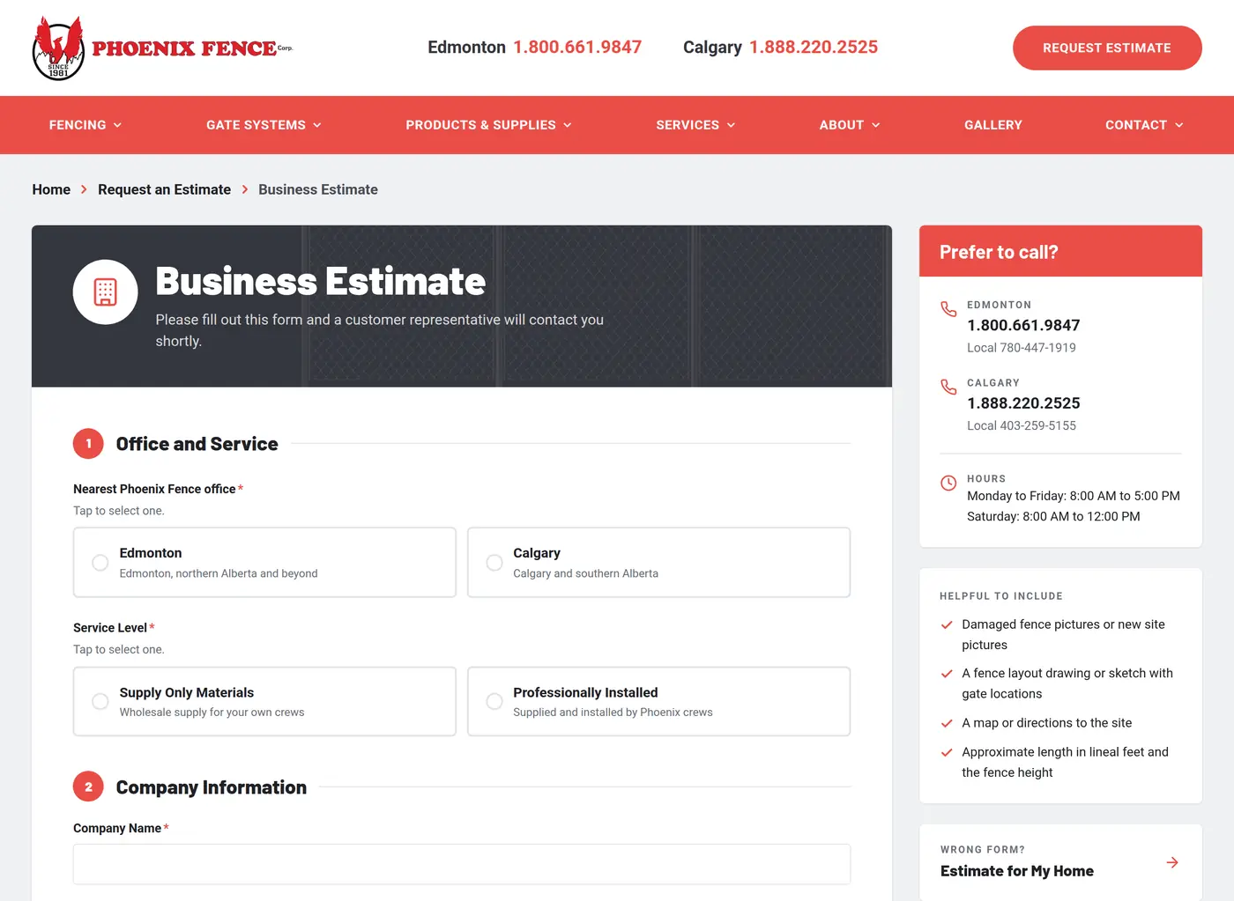The width and height of the screenshot is (1234, 901).
Task: Click Request an Estimate breadcrumb link
Action: [x=164, y=189]
